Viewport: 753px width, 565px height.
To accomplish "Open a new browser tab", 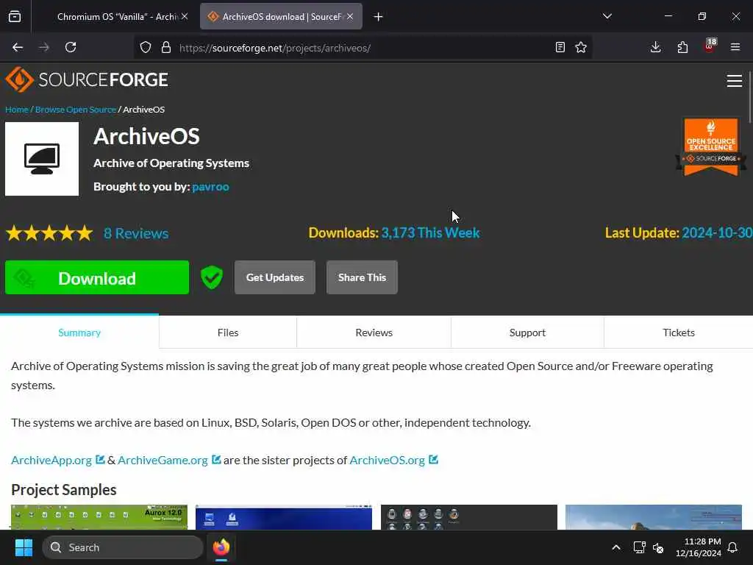I will click(379, 17).
